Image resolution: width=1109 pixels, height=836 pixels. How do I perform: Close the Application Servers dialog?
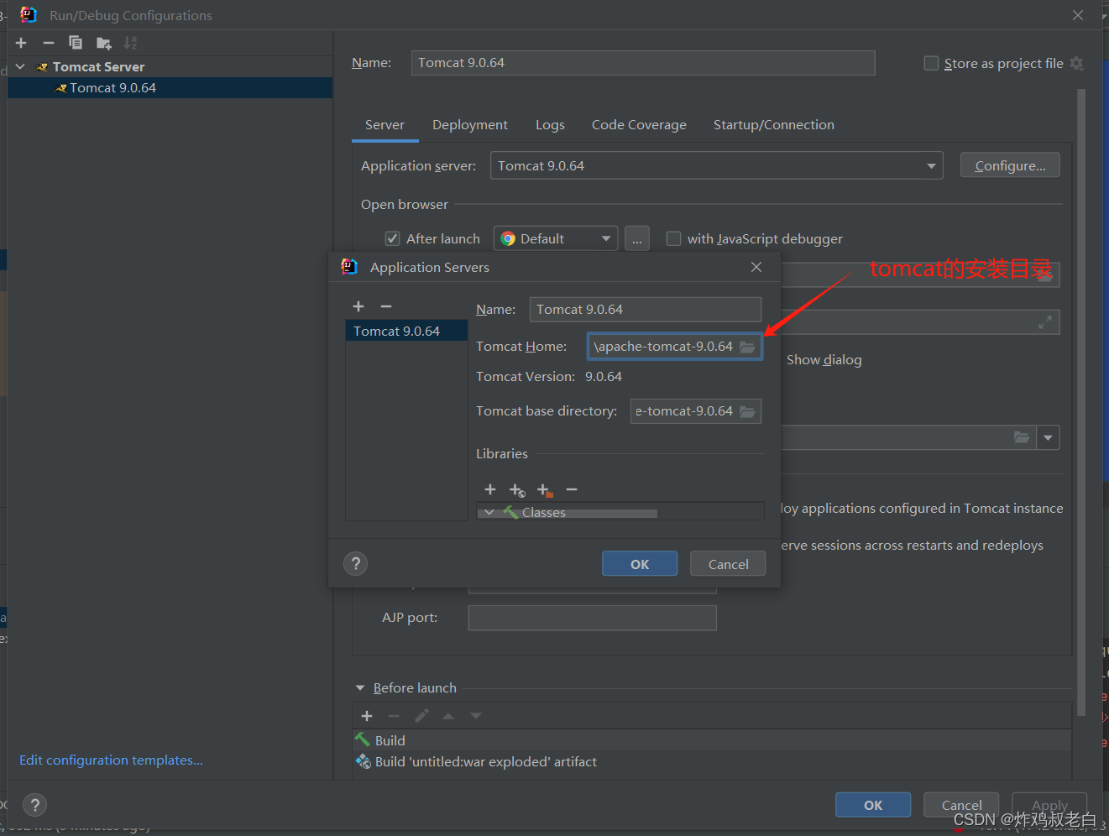tap(756, 267)
